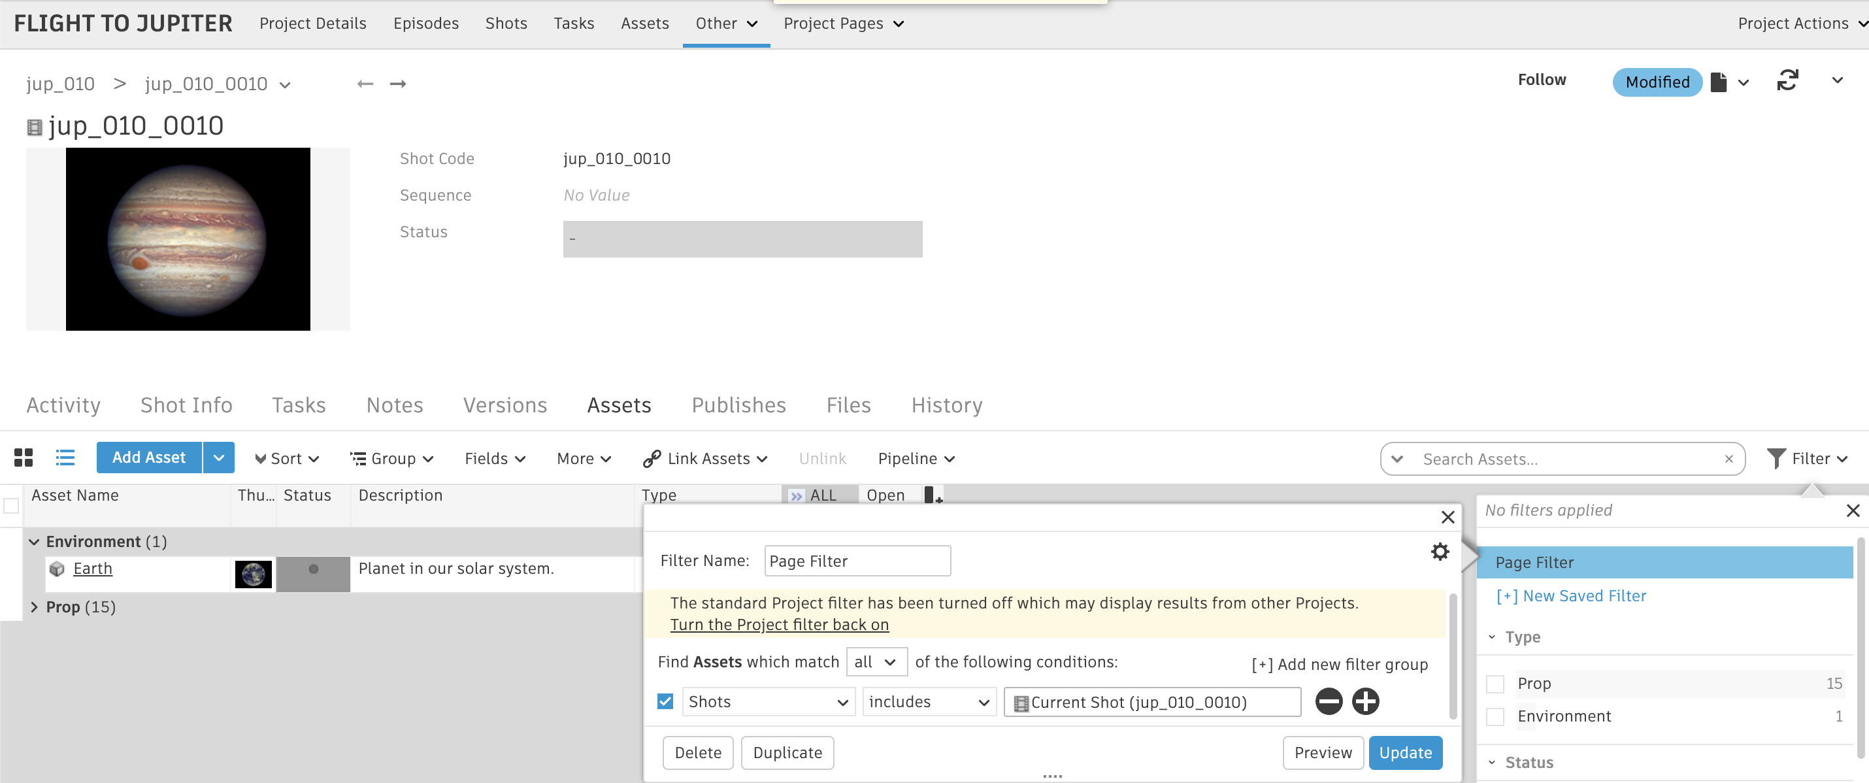Click the refresh page icon
1869x783 pixels.
point(1787,80)
